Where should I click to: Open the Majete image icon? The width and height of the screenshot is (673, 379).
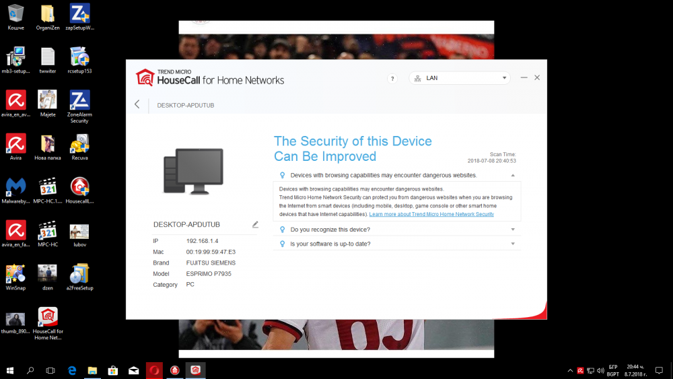[x=48, y=104]
